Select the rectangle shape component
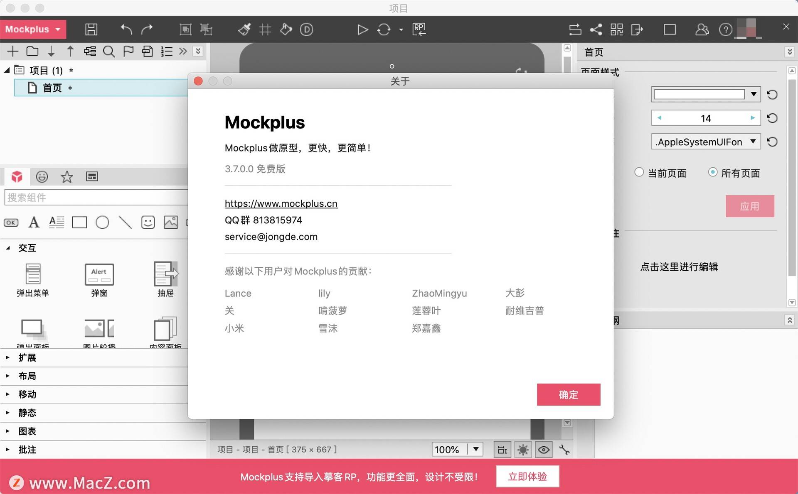798x494 pixels. [x=79, y=223]
